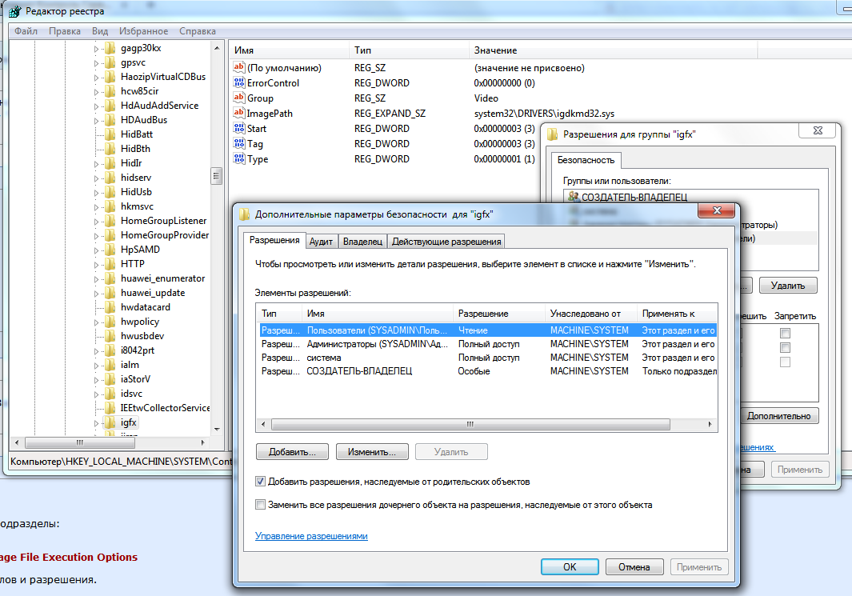Screen dimensions: 852x596
Task: Click the HaozipVirtualCDBus folder icon
Action: pyautogui.click(x=110, y=77)
